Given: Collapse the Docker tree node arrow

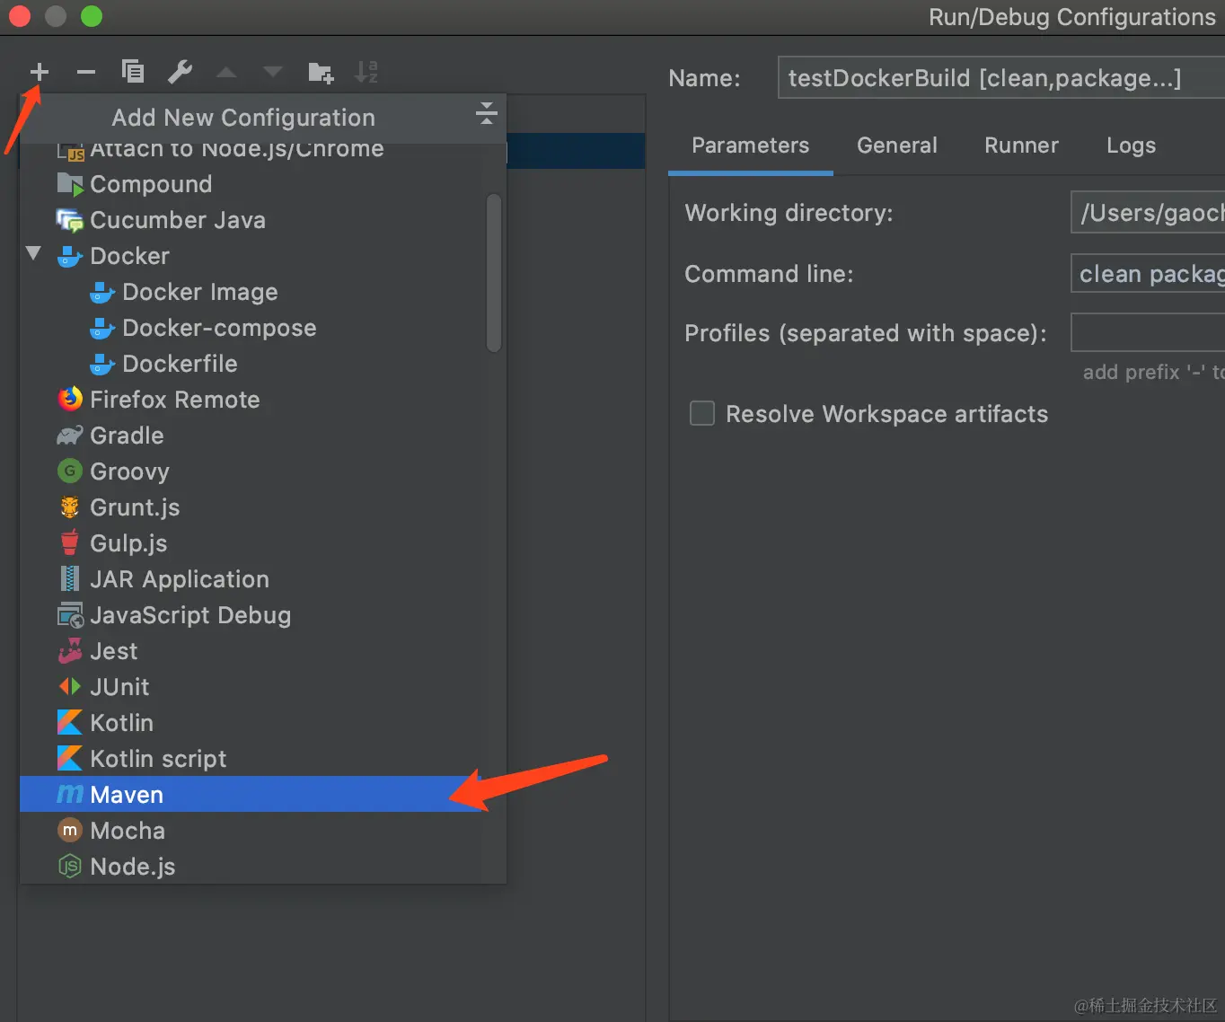Looking at the screenshot, I should (x=34, y=254).
